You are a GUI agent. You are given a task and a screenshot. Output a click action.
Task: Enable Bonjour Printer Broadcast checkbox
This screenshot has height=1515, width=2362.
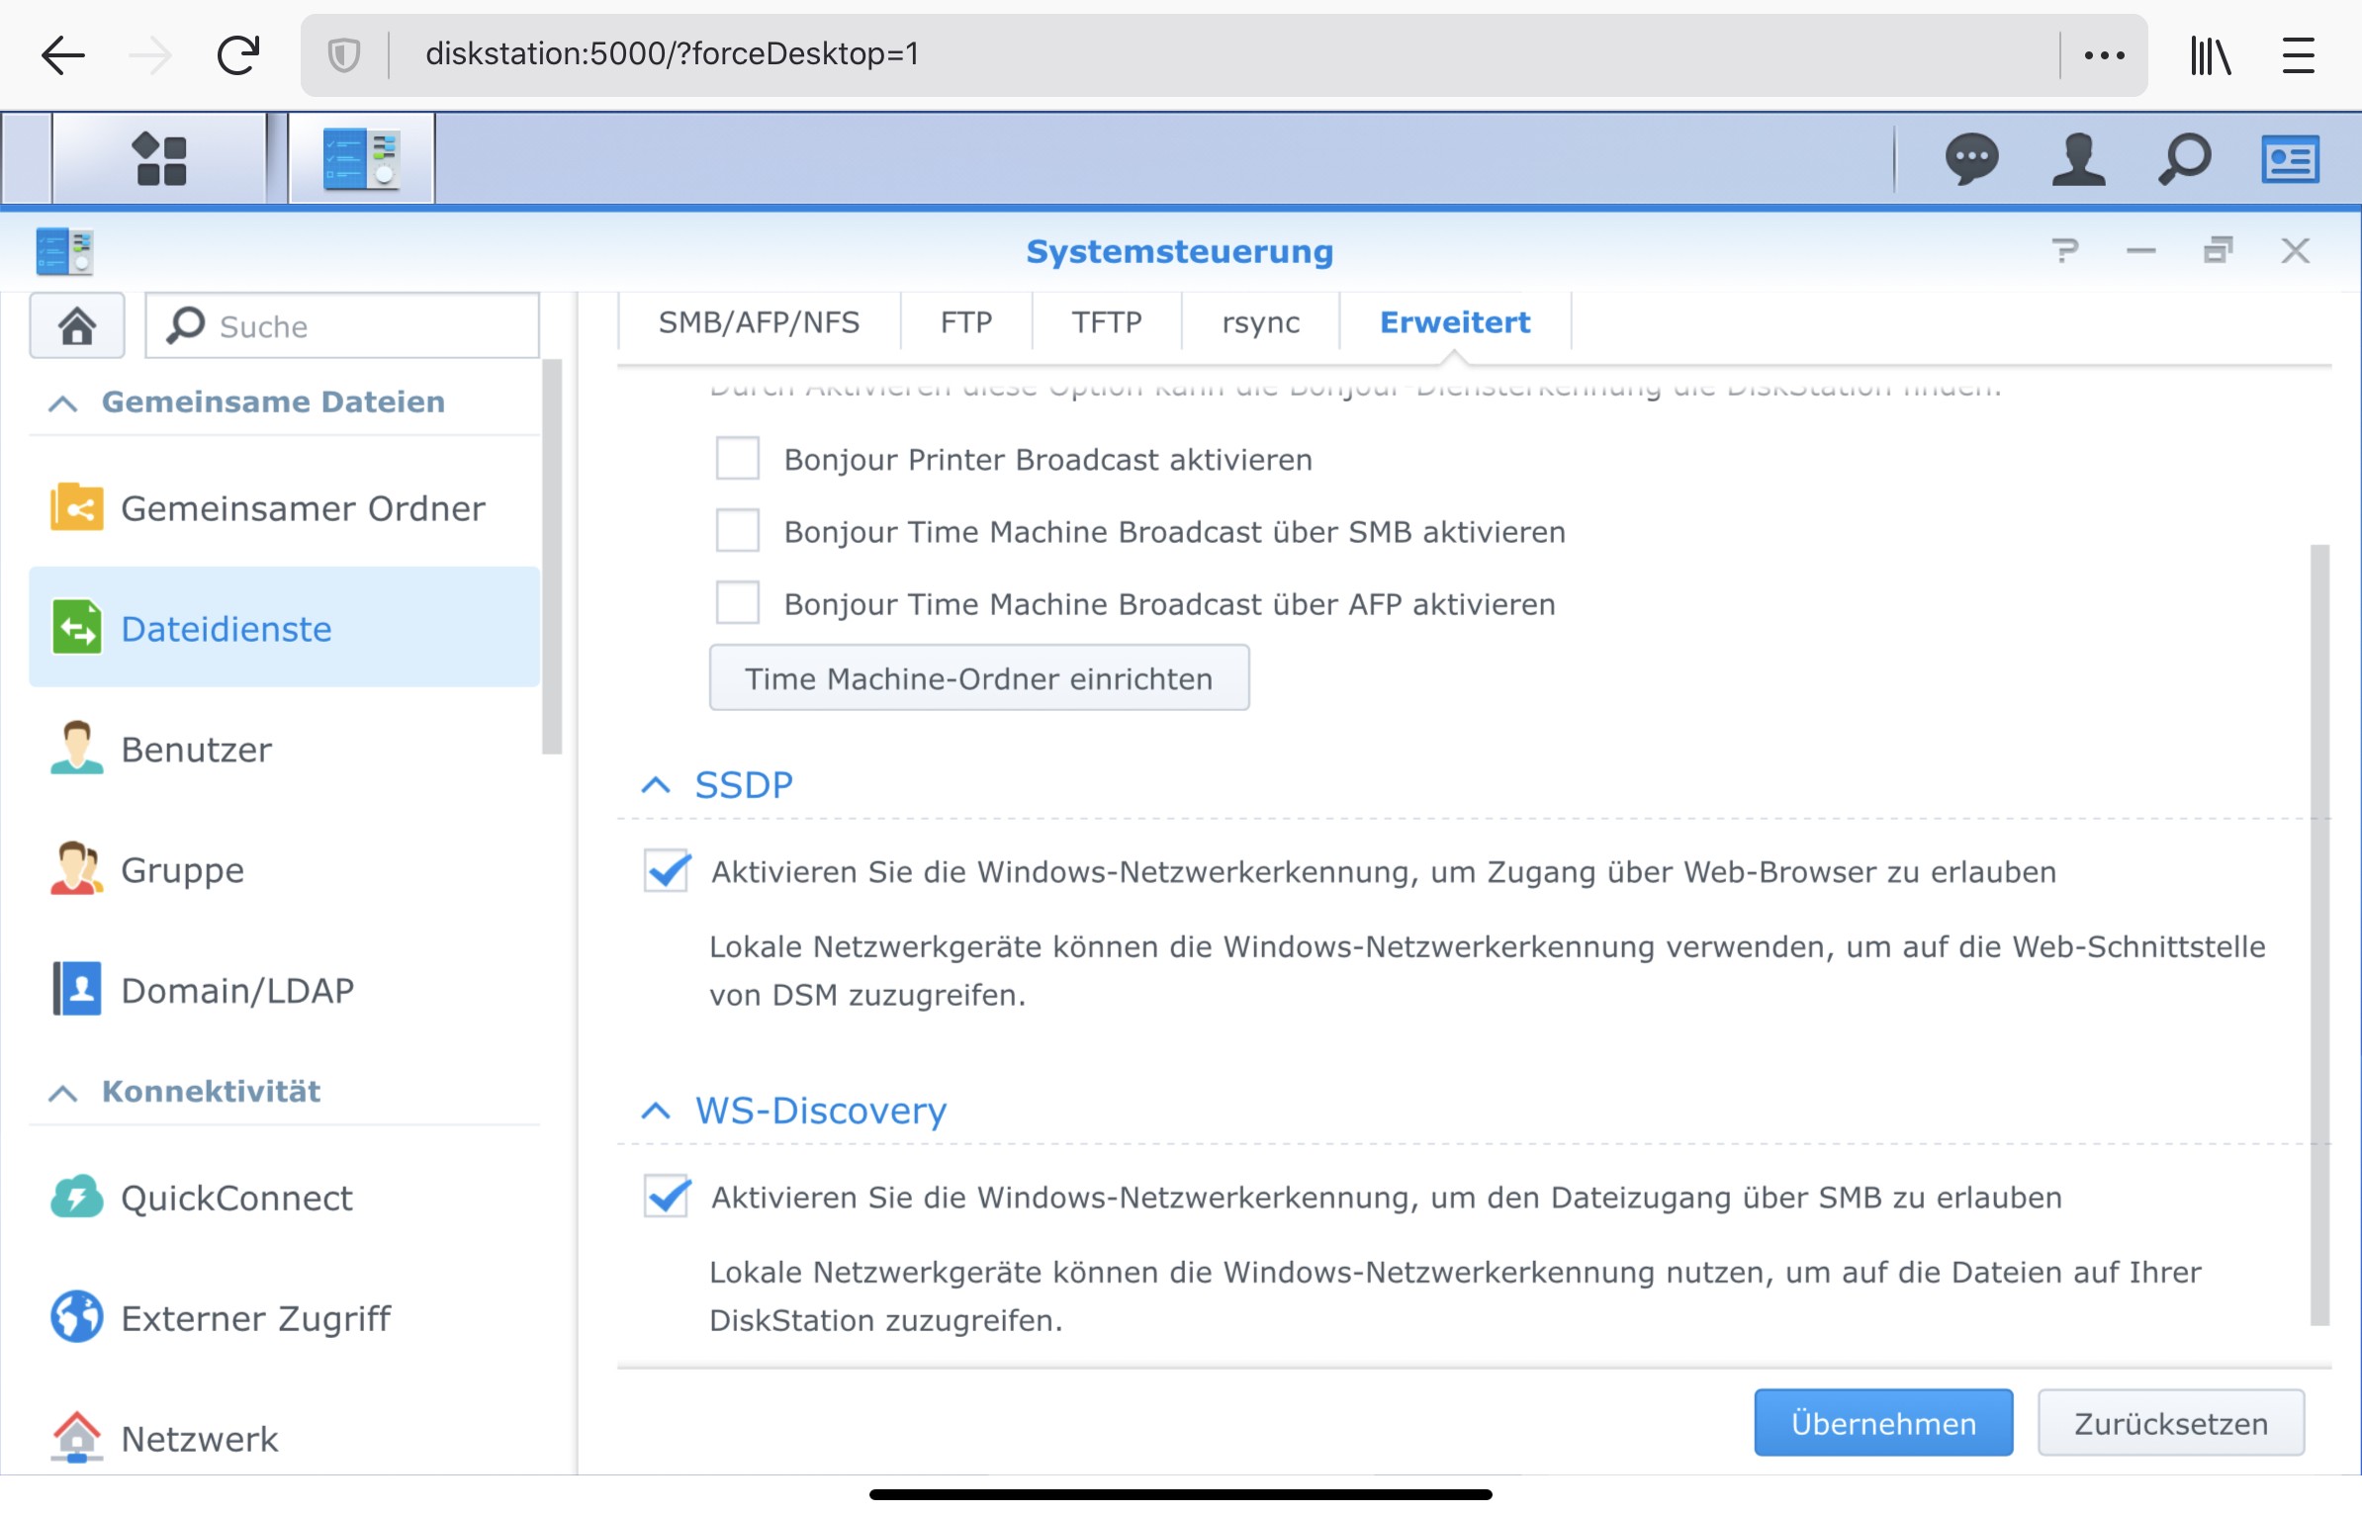tap(737, 459)
